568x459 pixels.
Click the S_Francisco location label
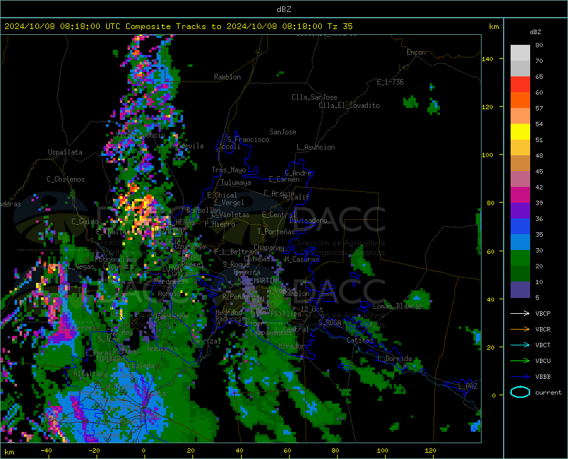tap(248, 140)
